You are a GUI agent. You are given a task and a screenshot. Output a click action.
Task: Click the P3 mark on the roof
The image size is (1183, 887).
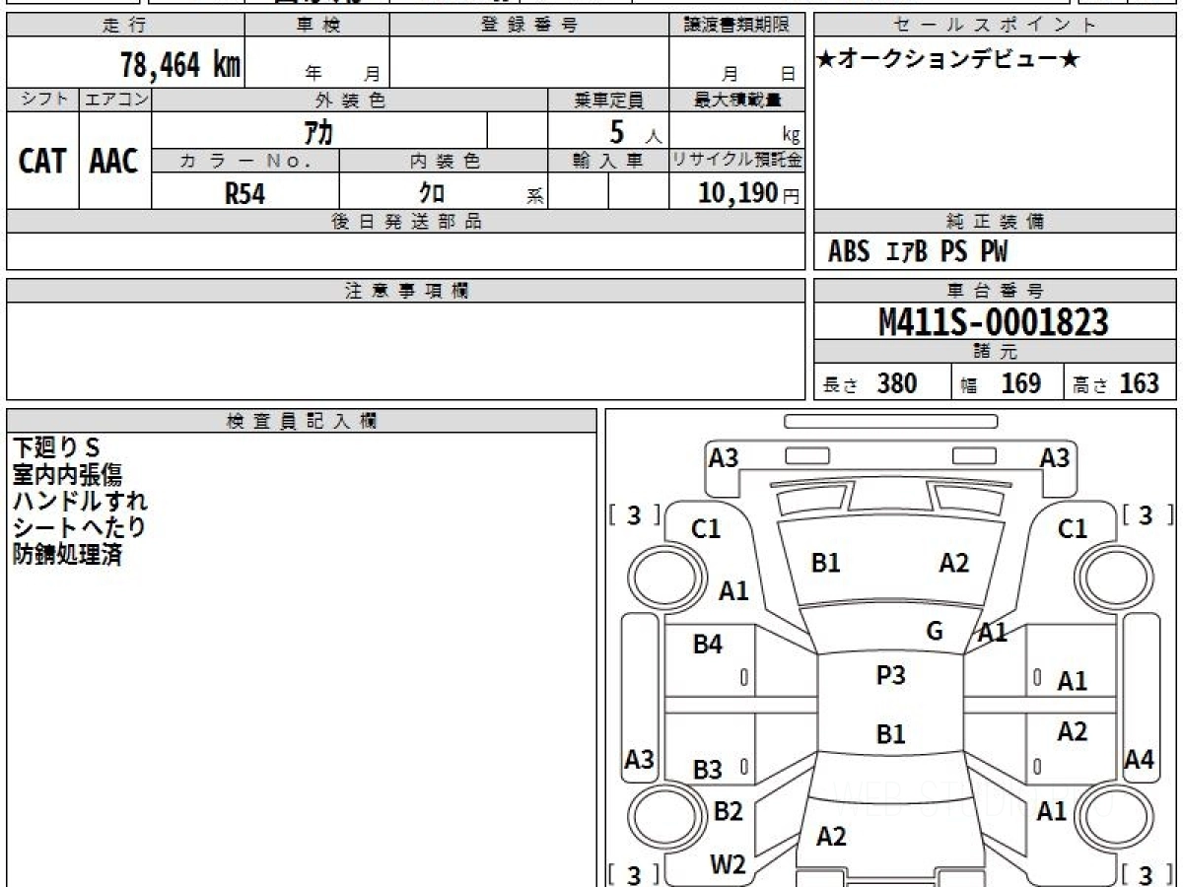pyautogui.click(x=890, y=676)
